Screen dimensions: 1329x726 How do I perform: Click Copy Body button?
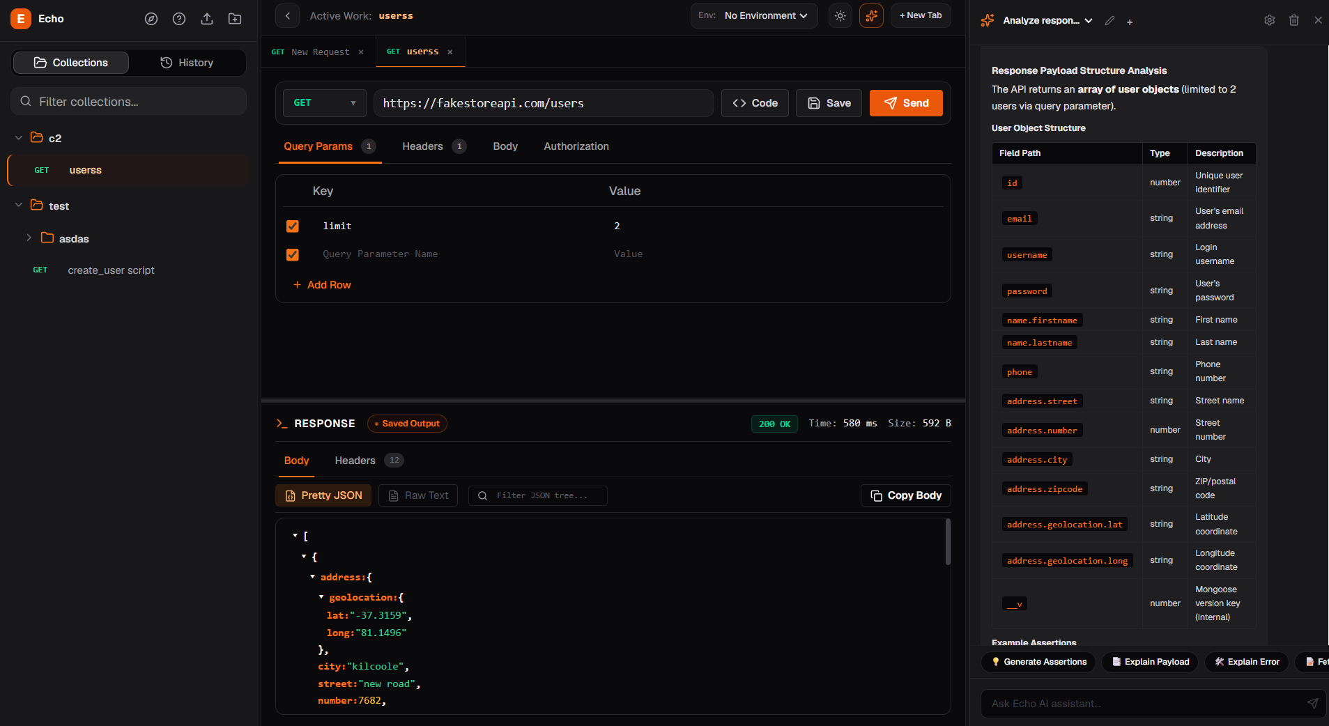tap(906, 495)
